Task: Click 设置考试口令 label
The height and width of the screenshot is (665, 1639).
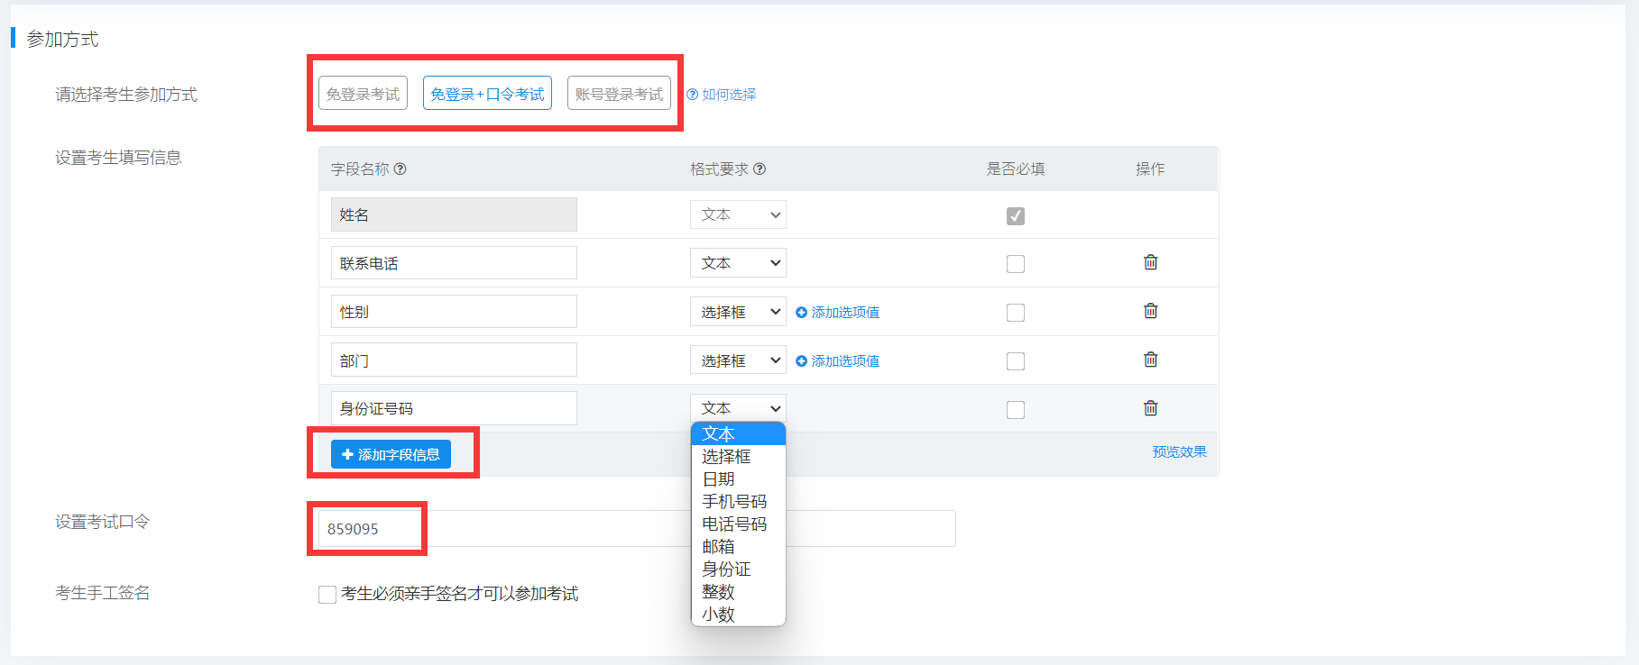Action: pos(103,522)
